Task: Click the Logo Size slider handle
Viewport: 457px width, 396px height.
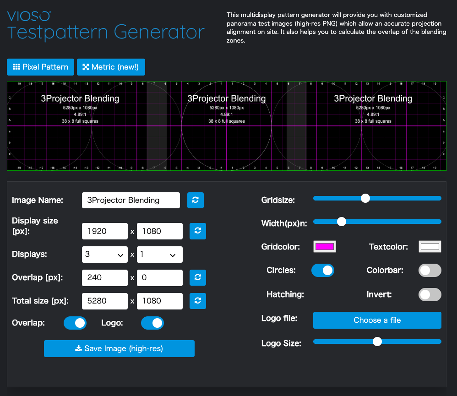Action: click(x=377, y=341)
